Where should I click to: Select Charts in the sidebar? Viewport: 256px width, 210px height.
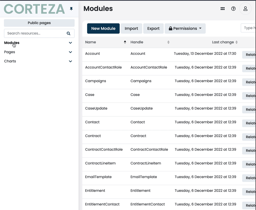click(x=10, y=61)
